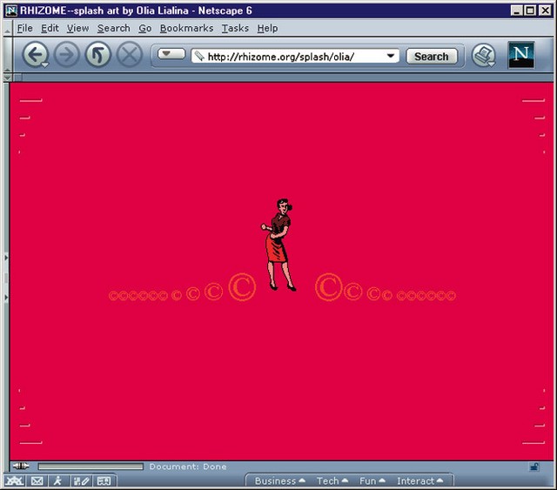
Task: Click the "Document: Done" status text
Action: click(x=188, y=467)
